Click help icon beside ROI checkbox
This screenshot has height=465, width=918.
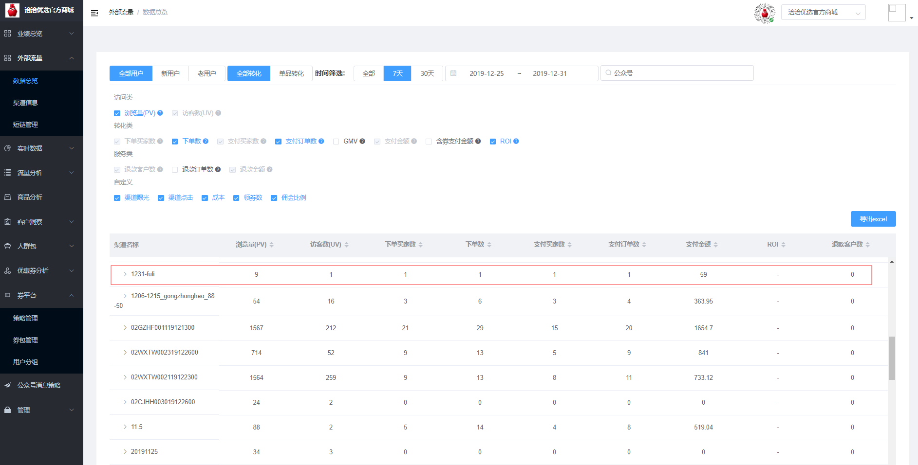[516, 141]
